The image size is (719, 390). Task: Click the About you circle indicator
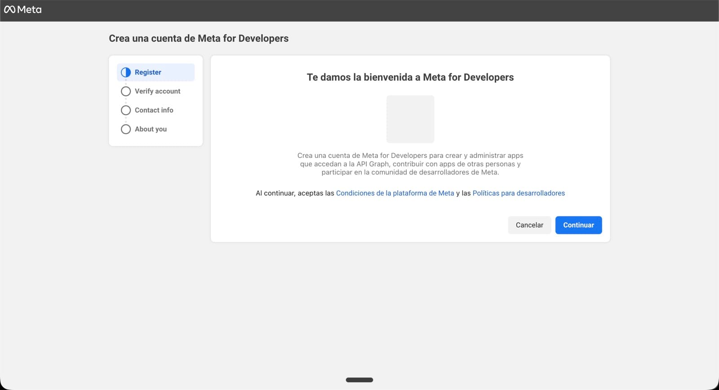126,129
